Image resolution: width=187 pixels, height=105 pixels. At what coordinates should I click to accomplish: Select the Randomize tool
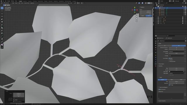click(2, 47)
